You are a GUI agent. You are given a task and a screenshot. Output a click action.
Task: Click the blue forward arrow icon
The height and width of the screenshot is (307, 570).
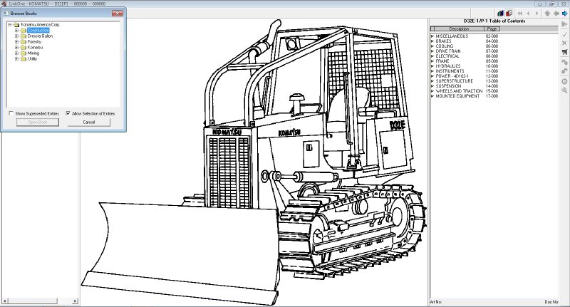tap(564, 14)
